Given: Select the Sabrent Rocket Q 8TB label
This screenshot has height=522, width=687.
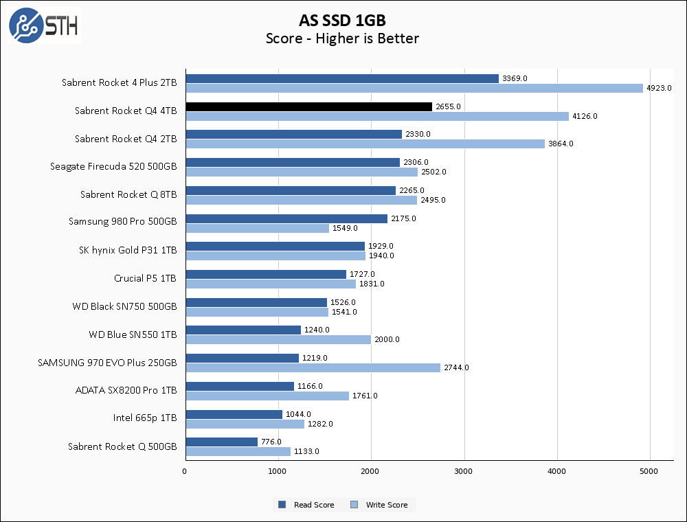Looking at the screenshot, I should (128, 194).
